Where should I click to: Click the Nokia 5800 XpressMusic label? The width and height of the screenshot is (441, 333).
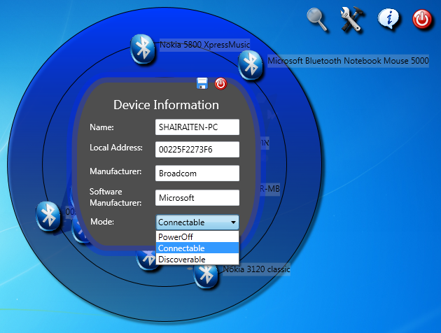point(204,45)
